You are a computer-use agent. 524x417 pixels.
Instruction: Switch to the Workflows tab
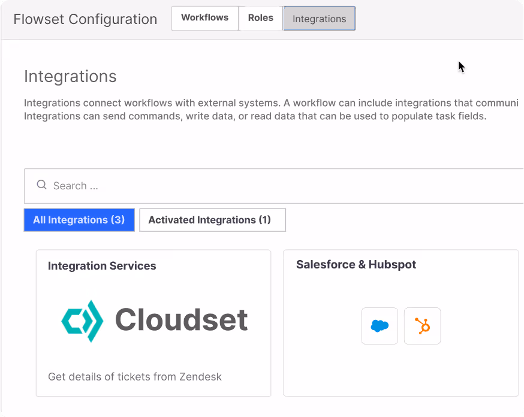tap(204, 18)
